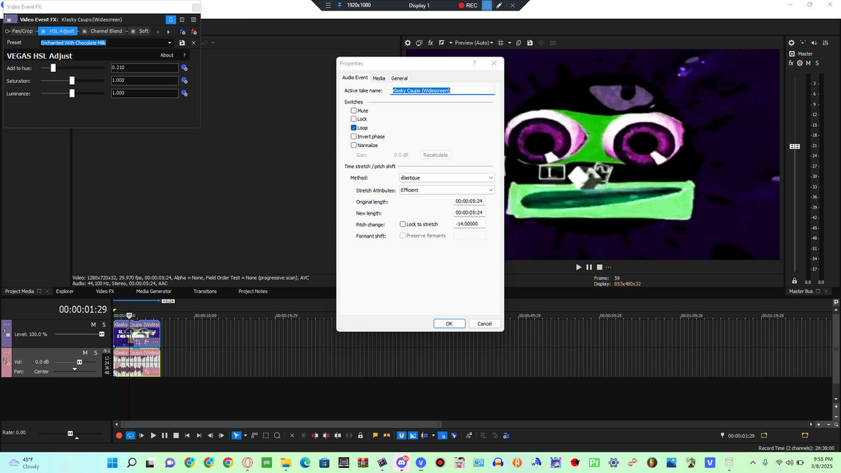Screen dimensions: 841x473
Task: Enable the Lock checkbox
Action: pyautogui.click(x=353, y=119)
